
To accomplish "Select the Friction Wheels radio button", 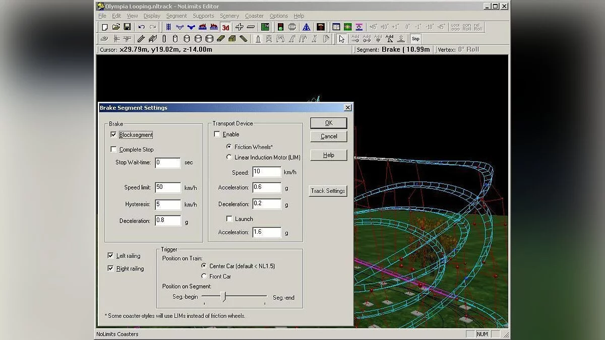I will (x=229, y=147).
